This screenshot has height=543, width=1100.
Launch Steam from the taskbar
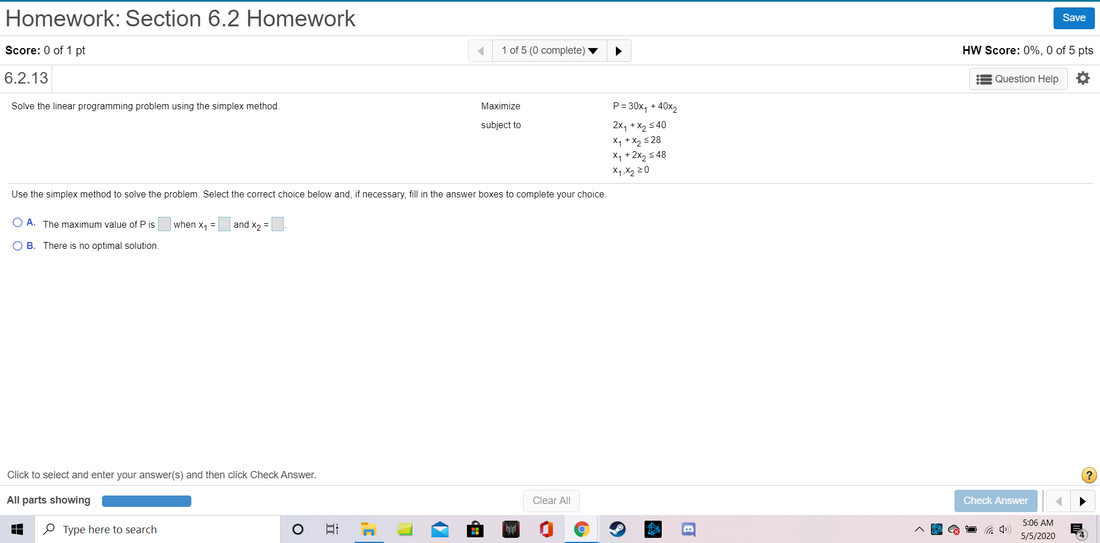[618, 529]
